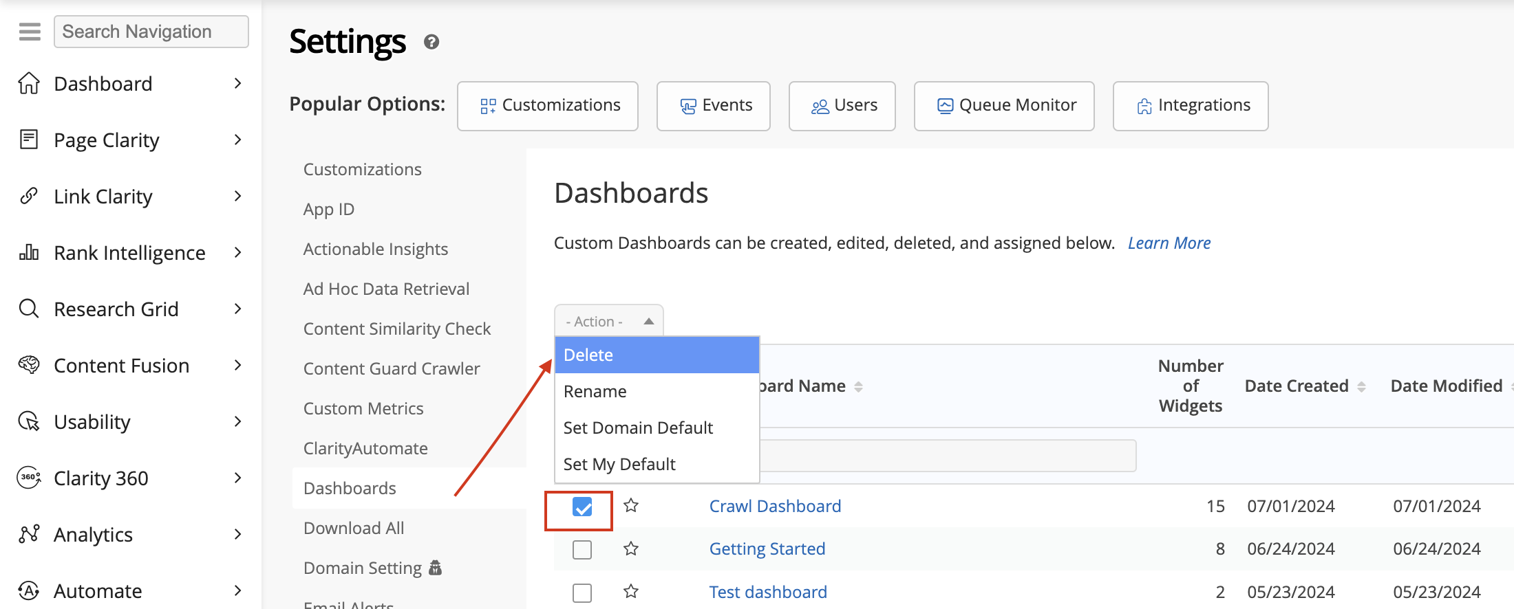Uncheck the Crawl Dashboard checkbox
This screenshot has height=609, width=1514.
click(582, 507)
